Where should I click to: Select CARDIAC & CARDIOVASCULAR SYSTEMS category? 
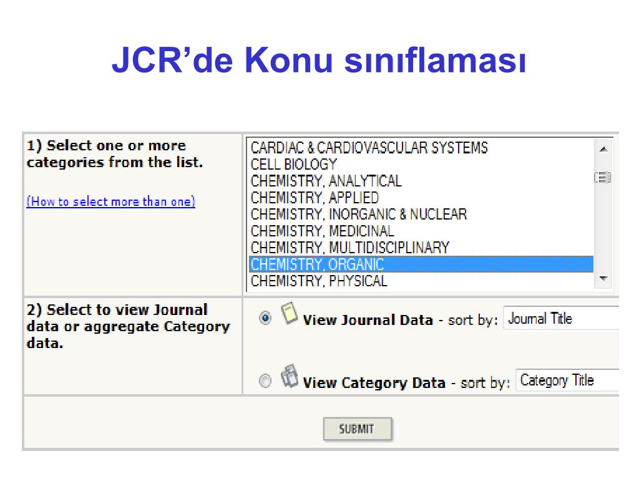(421, 147)
